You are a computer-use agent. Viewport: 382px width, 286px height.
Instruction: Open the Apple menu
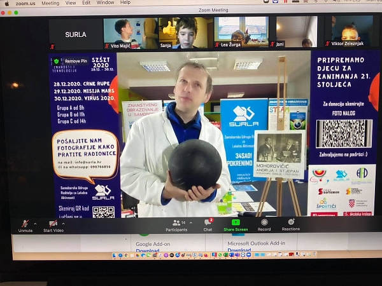[7, 3]
